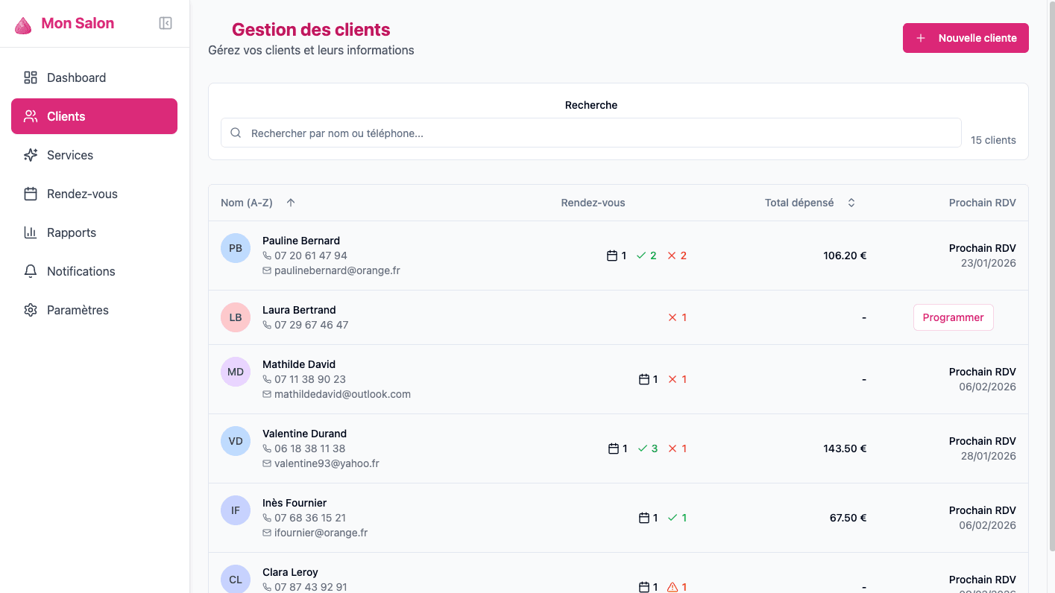Click Programmer for Laura Bertrand

click(953, 317)
